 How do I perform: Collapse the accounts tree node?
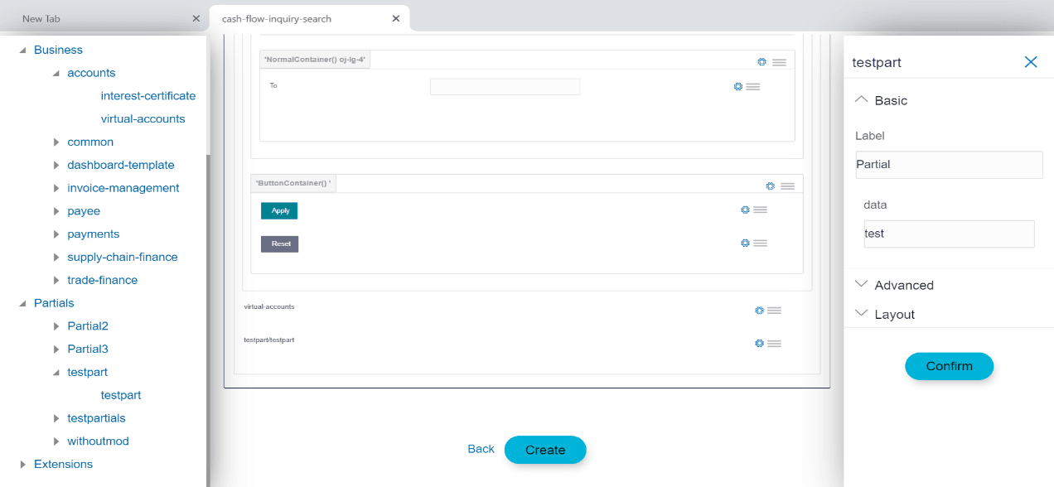pos(56,74)
